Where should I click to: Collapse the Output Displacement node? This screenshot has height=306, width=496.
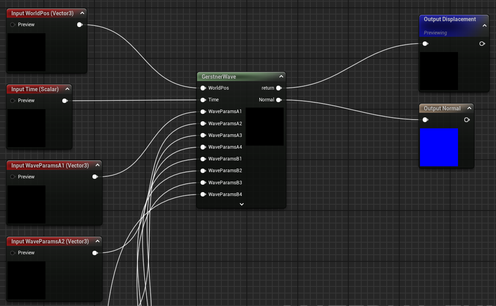[x=484, y=25]
